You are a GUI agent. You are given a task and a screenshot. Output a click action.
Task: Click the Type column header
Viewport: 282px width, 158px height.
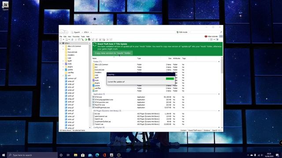coord(139,58)
